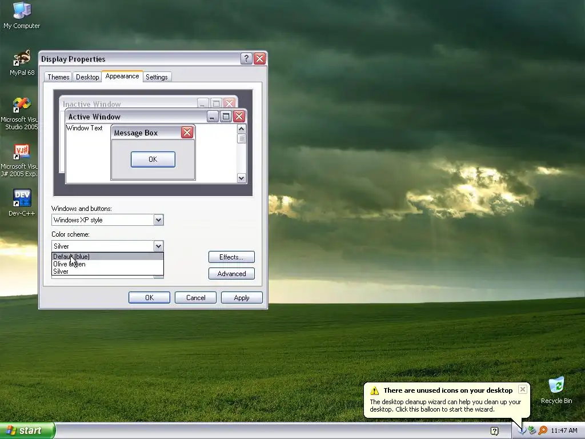Click the preview Message Box close icon
585x439 pixels.
[x=187, y=132]
